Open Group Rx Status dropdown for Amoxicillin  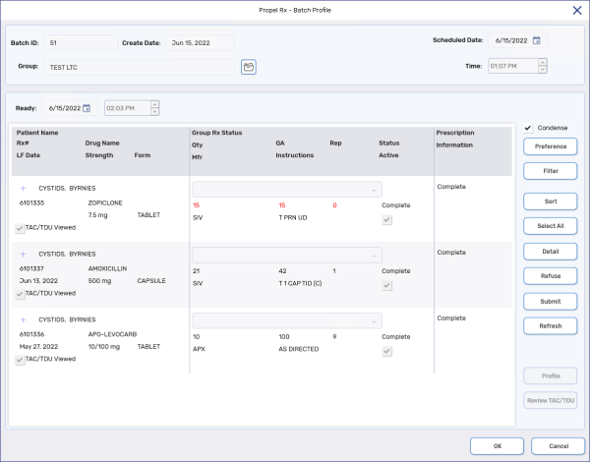[x=286, y=255]
